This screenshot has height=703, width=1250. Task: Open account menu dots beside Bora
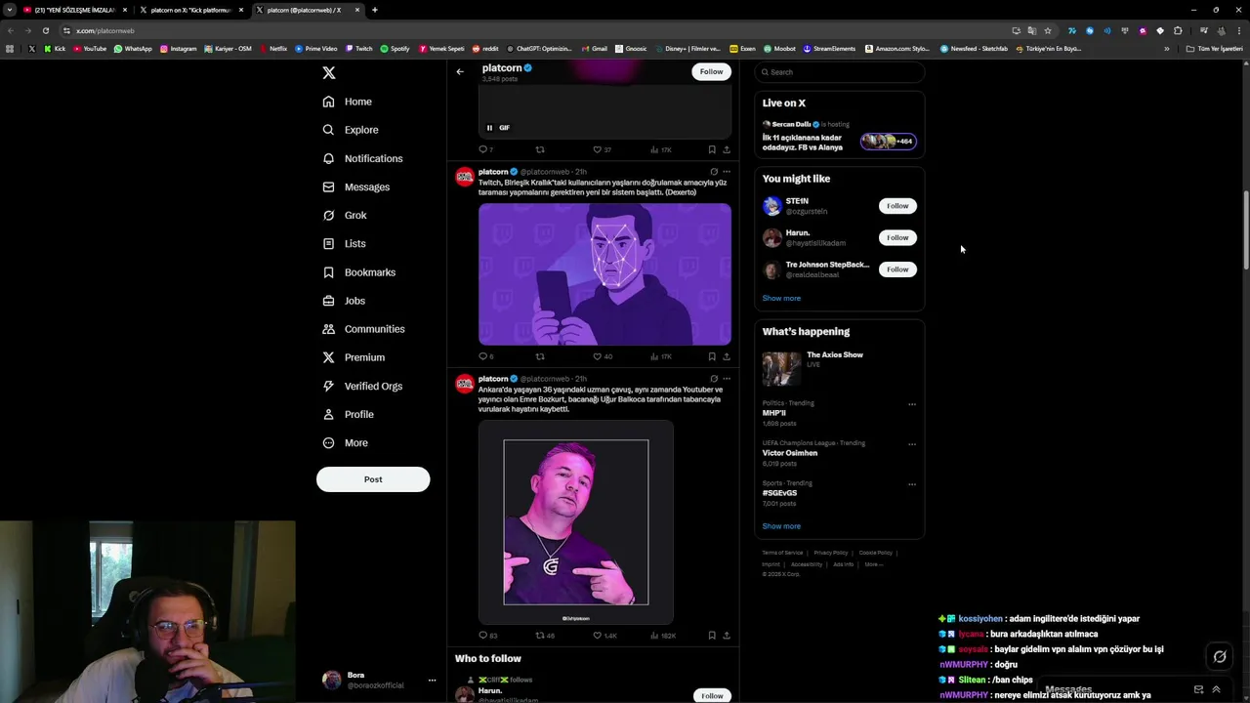pos(432,681)
